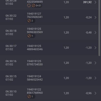Expand the 391,92 win entry
The height and width of the screenshot is (101, 101).
coord(95,2)
